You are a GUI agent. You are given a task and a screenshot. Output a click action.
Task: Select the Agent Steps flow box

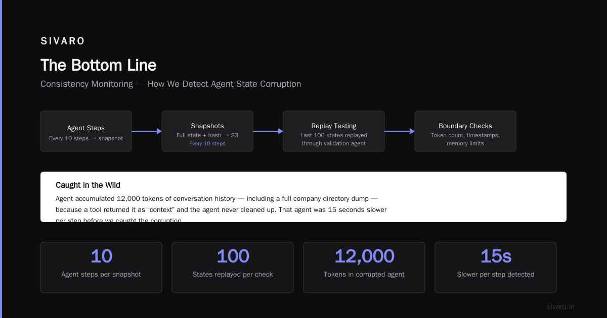(x=86, y=131)
